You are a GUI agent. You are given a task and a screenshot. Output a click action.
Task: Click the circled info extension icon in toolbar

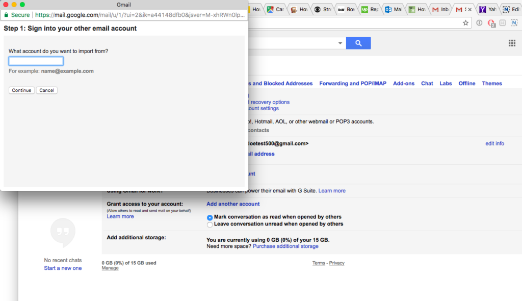pyautogui.click(x=479, y=23)
